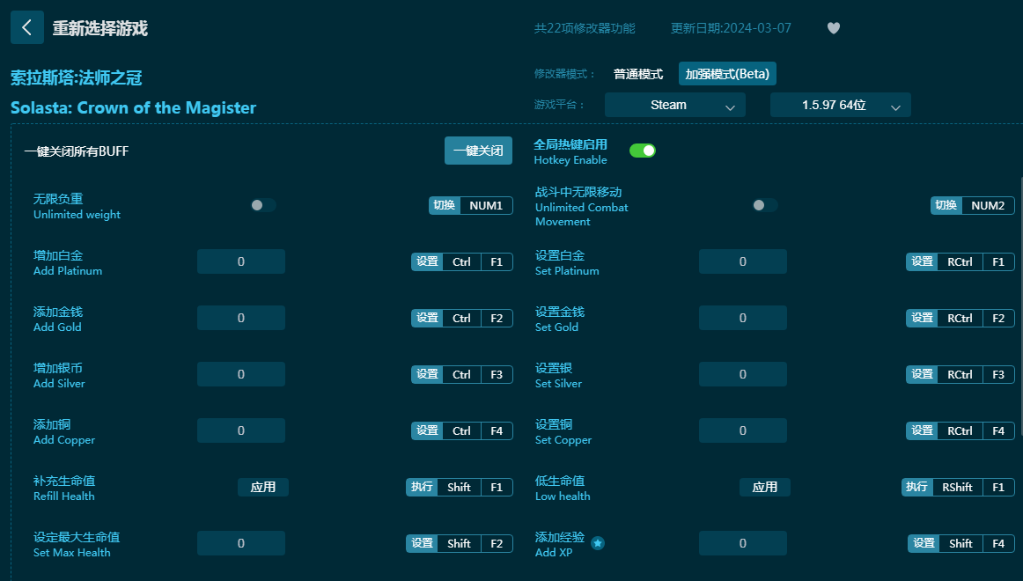Click 执行 button for Low health
1023x581 pixels.
point(916,487)
